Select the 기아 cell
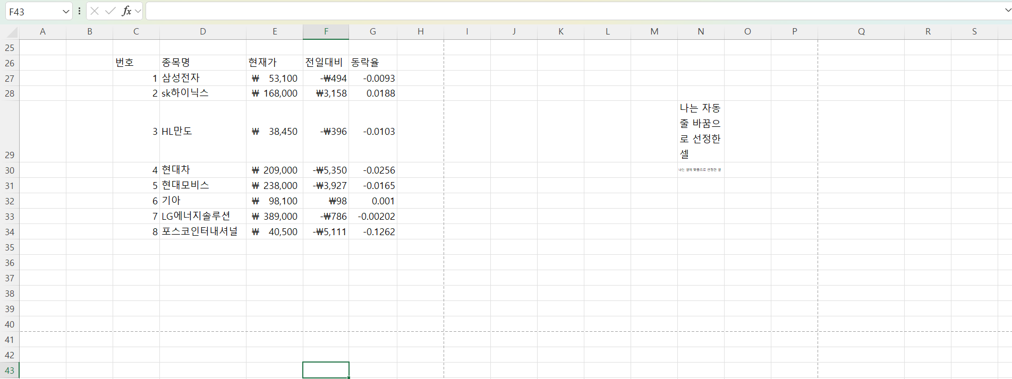This screenshot has width=1012, height=379. [x=203, y=201]
